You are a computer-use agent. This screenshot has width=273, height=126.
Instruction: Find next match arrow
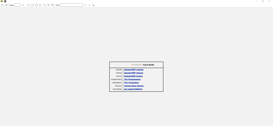point(90,5)
